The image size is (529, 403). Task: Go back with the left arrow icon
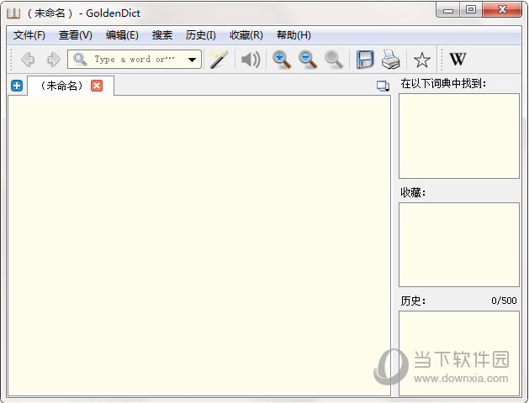(28, 60)
